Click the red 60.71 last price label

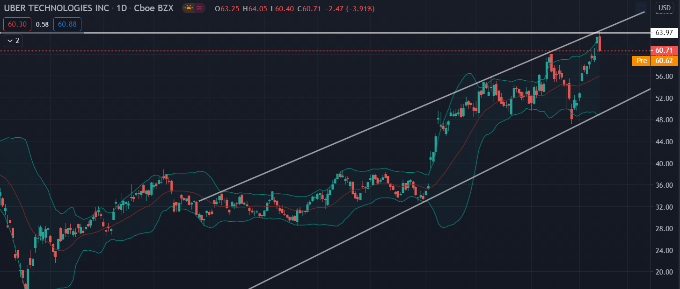[x=664, y=50]
